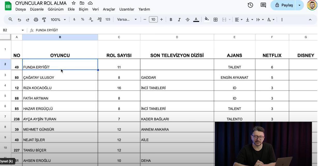Expand merge cells dropdown arrow
Viewport: 318px width, 166px height.
(x=229, y=20)
